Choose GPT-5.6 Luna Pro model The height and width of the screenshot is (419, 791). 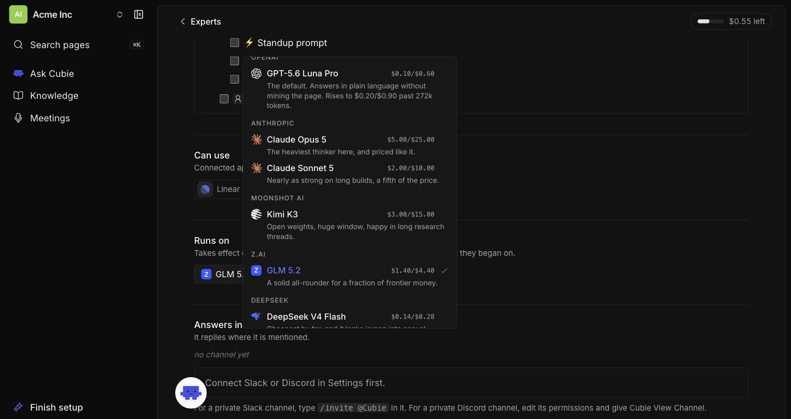(x=350, y=89)
